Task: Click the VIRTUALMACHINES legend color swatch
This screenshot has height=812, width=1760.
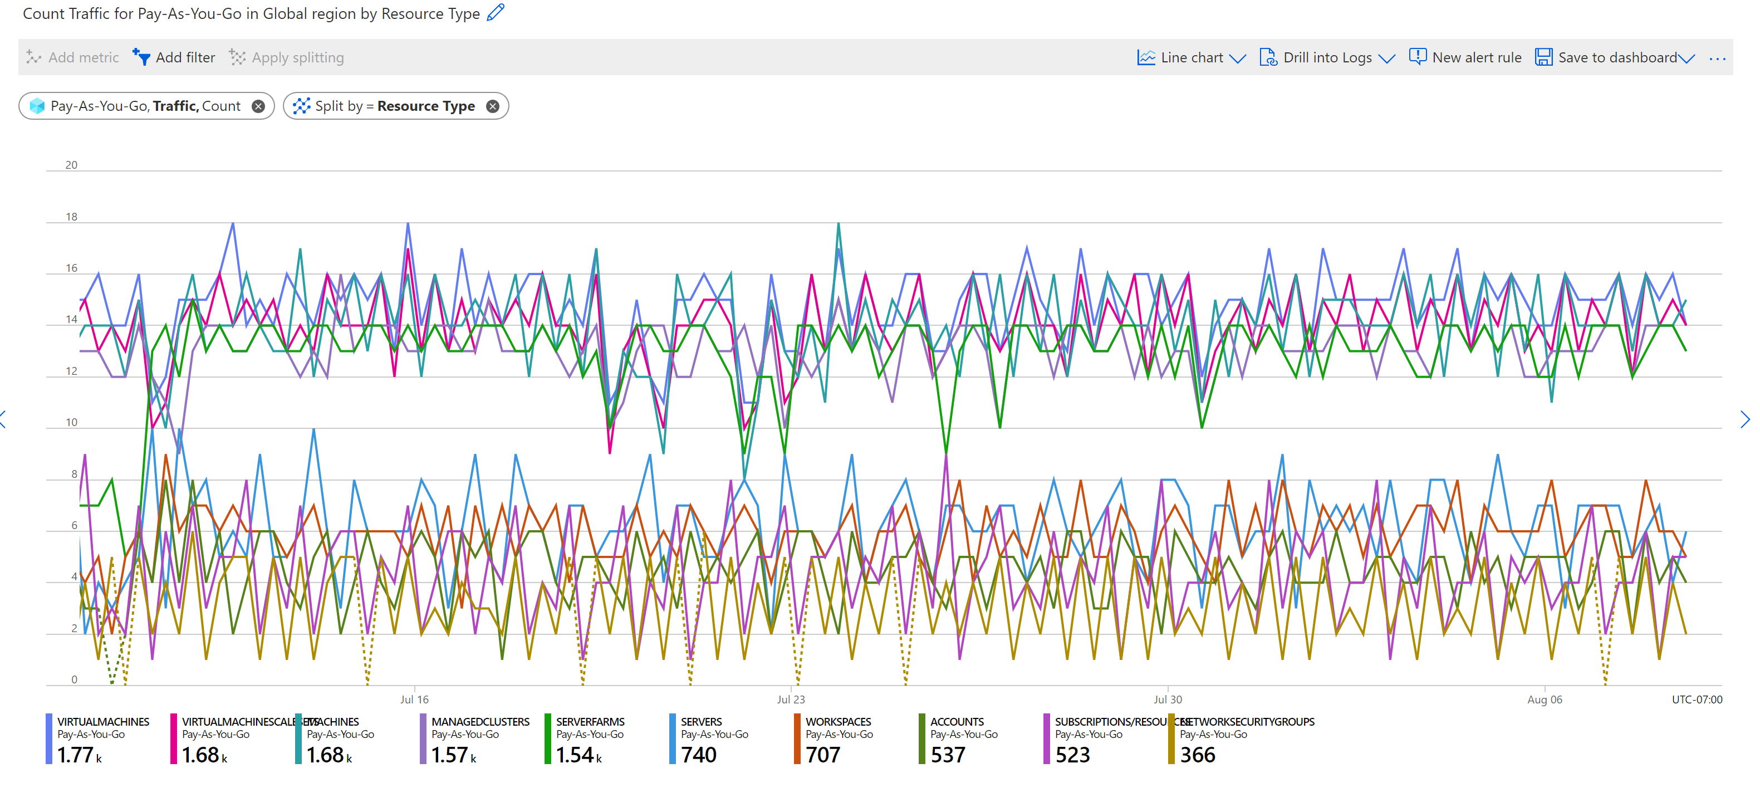Action: pyautogui.click(x=49, y=738)
